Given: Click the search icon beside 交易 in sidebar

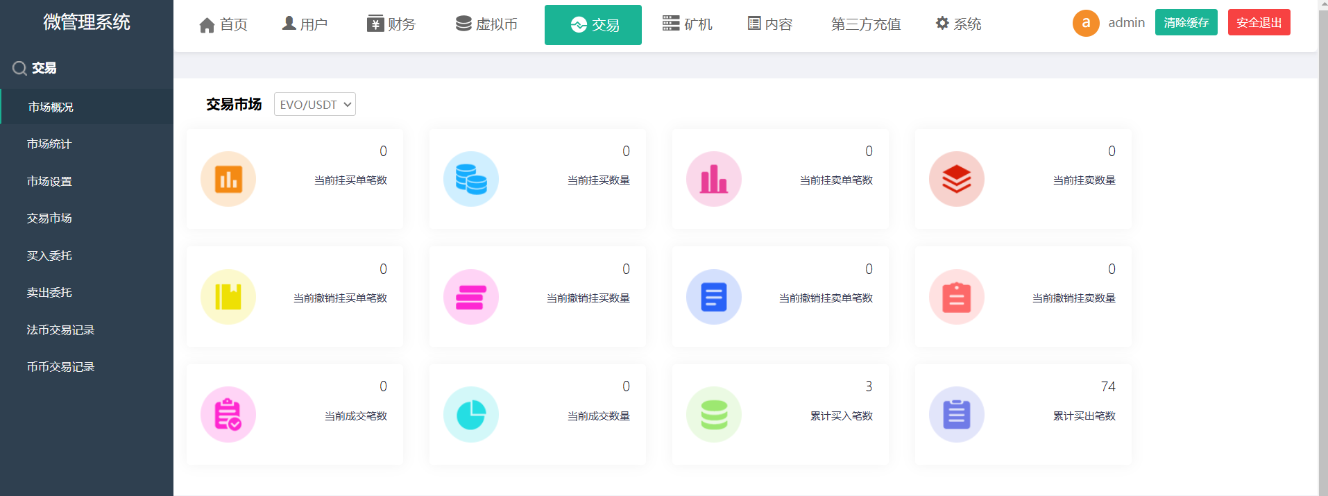Looking at the screenshot, I should coord(19,68).
